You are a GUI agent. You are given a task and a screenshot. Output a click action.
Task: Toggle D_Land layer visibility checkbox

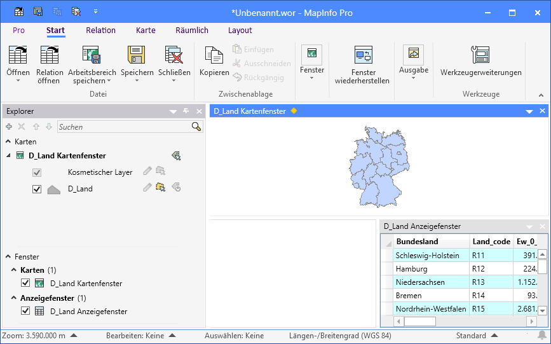[x=37, y=189]
